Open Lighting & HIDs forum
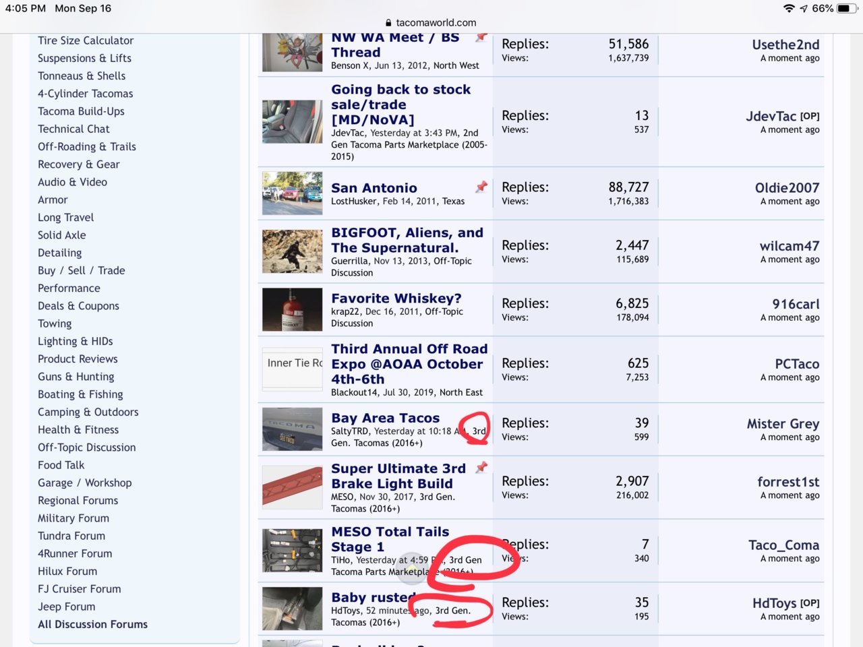 coord(76,341)
